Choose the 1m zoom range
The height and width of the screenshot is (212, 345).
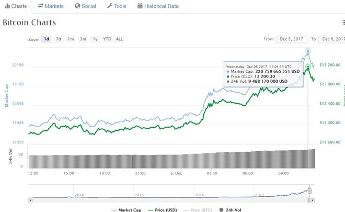[x=71, y=39]
